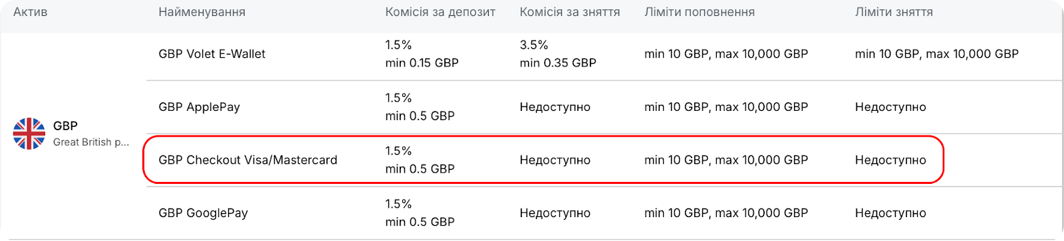Click the UK flag icon for GBP

(29, 133)
